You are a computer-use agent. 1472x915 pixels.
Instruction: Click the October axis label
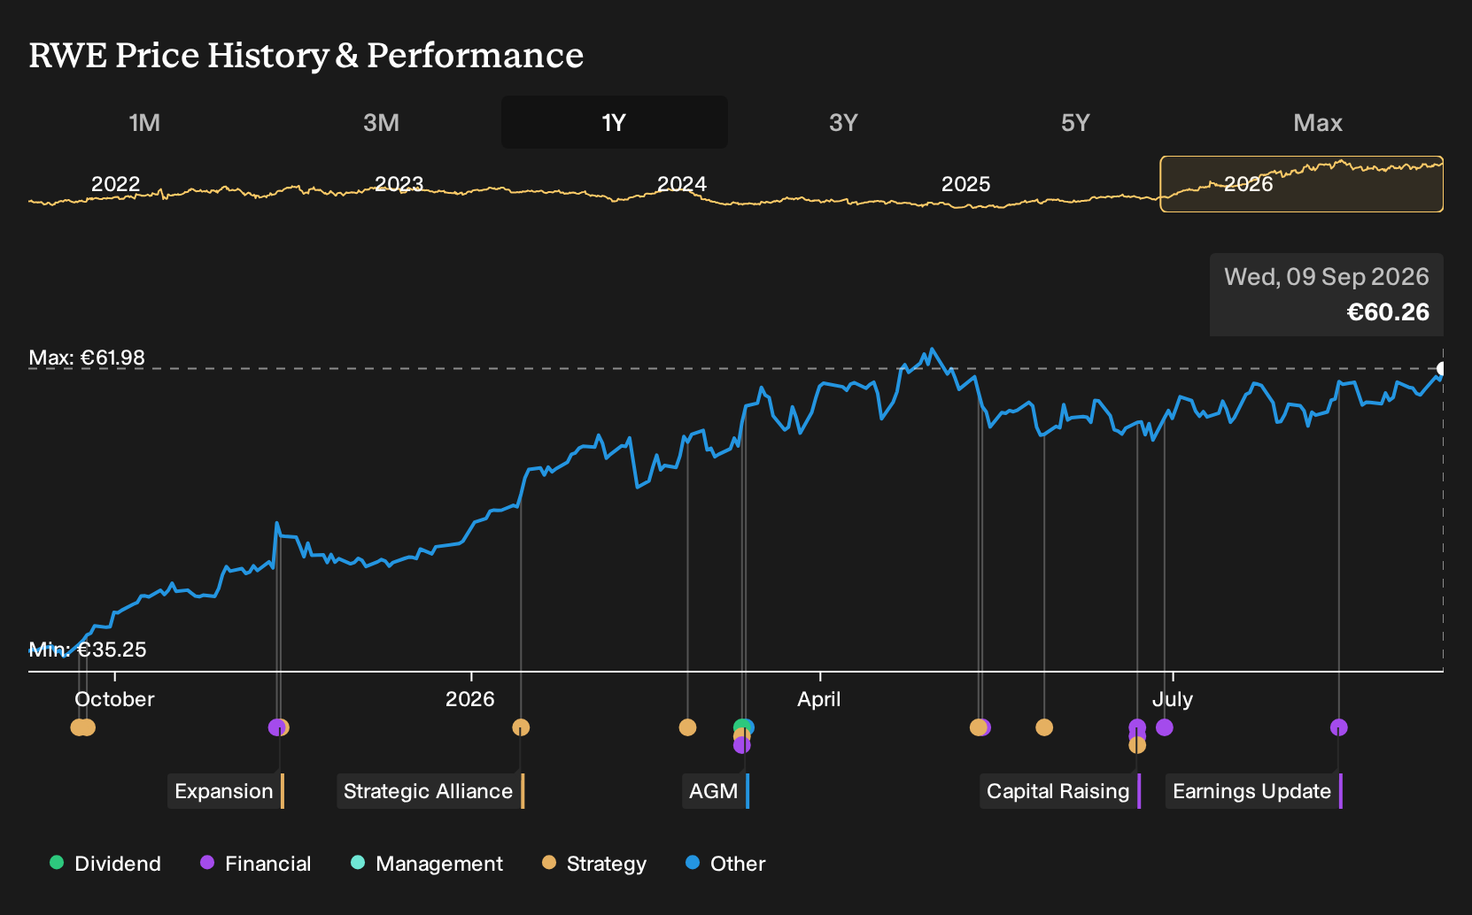click(x=114, y=699)
